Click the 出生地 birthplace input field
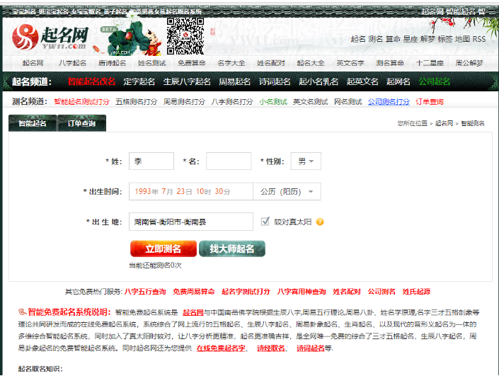 click(x=190, y=222)
